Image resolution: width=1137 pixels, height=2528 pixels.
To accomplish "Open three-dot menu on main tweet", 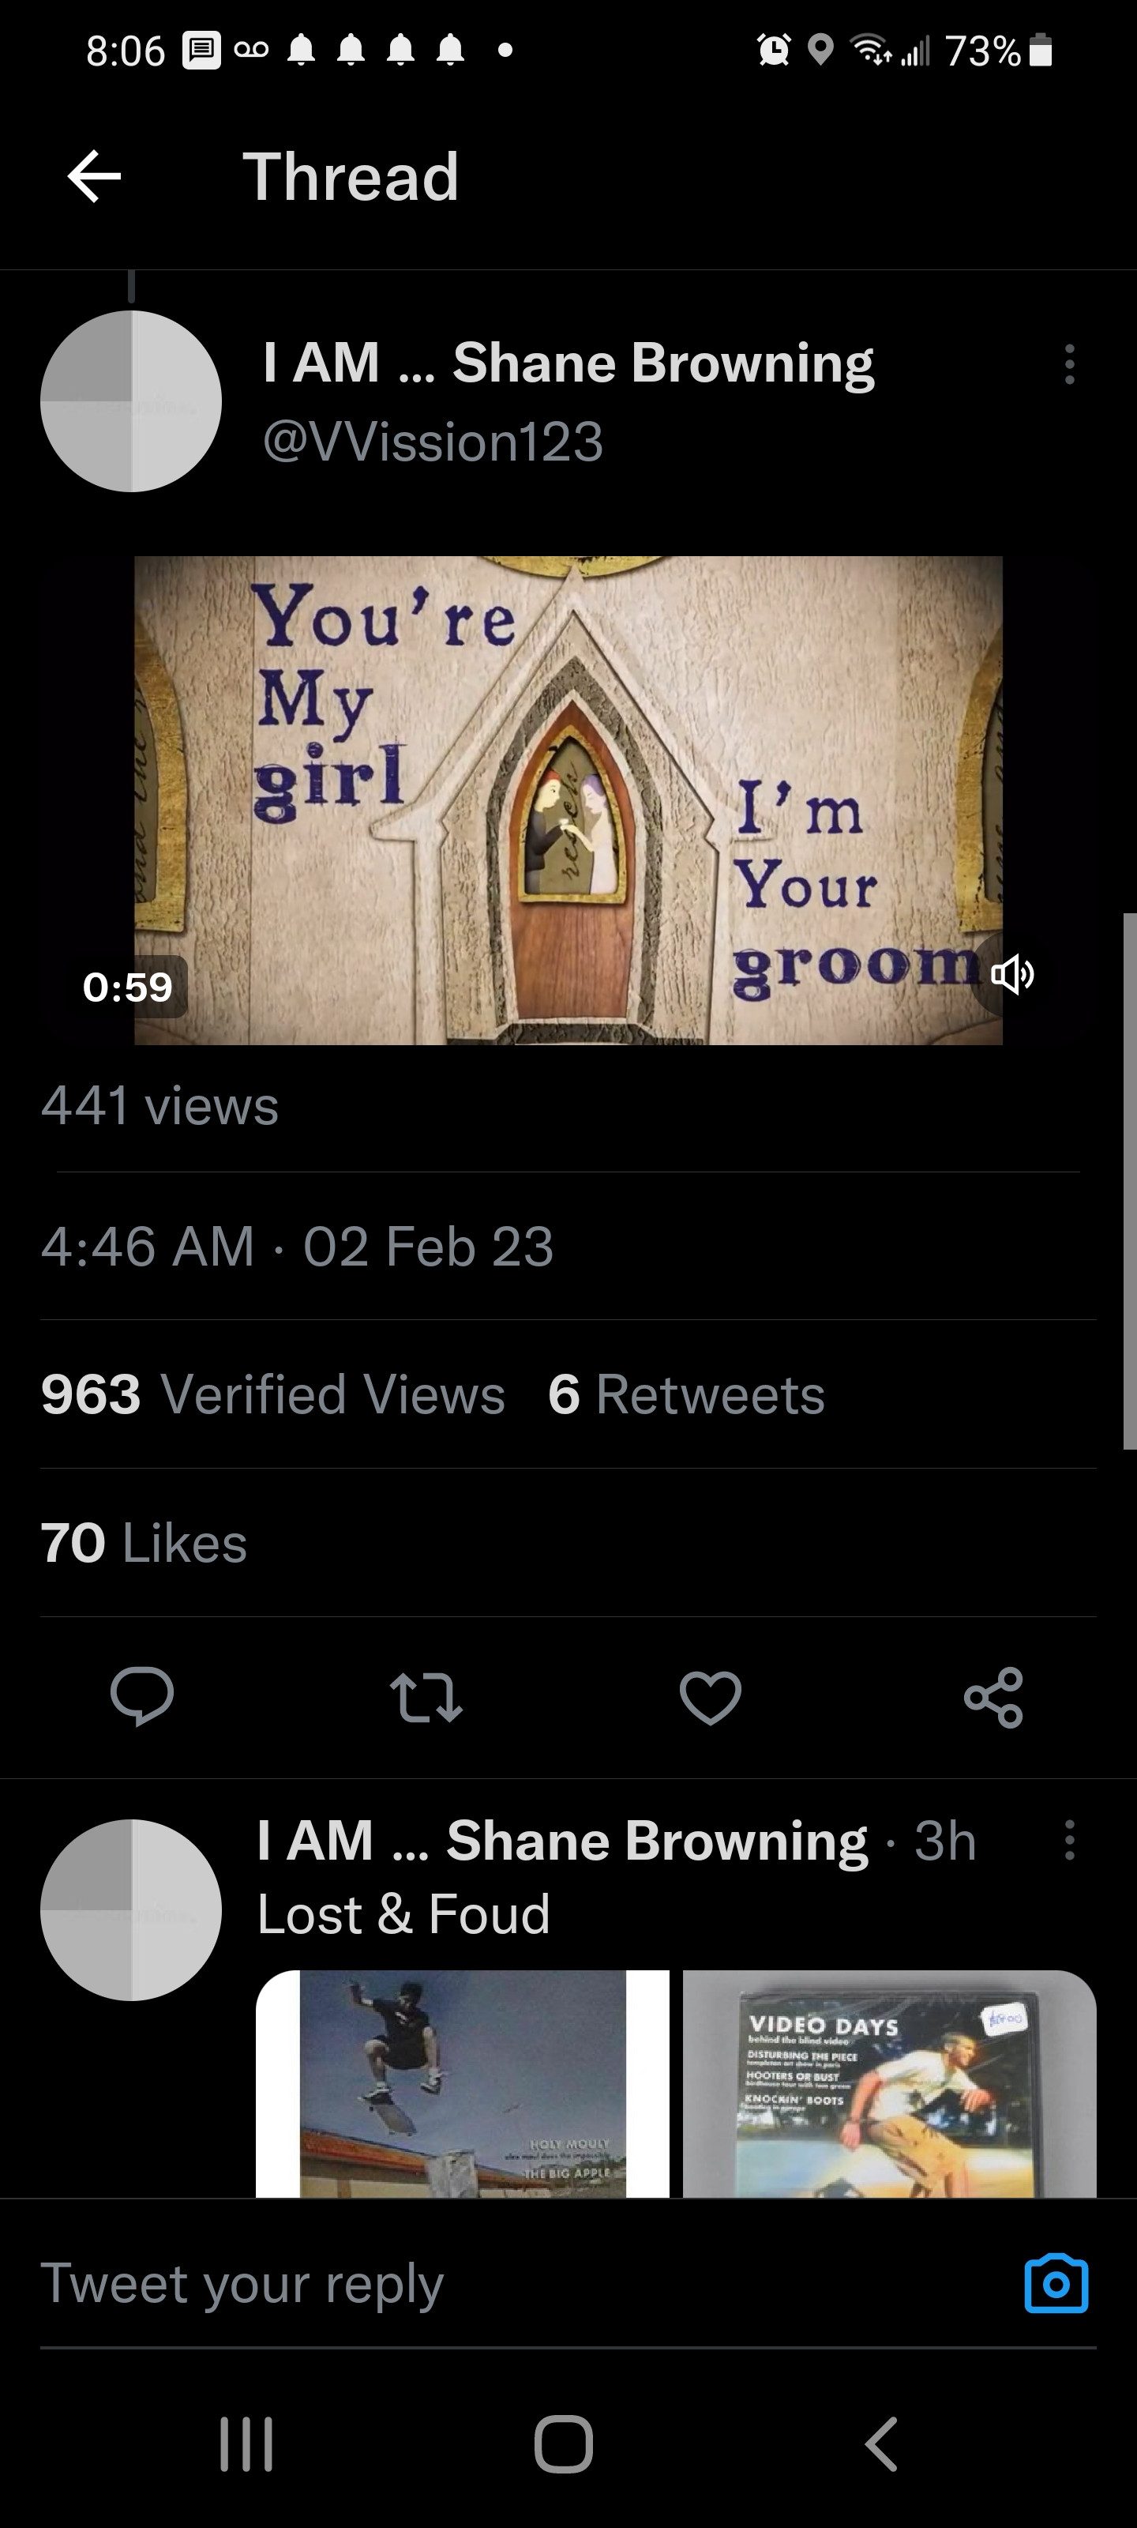I will (x=1069, y=364).
